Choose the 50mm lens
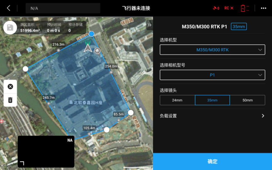272x170 pixels. tap(247, 100)
